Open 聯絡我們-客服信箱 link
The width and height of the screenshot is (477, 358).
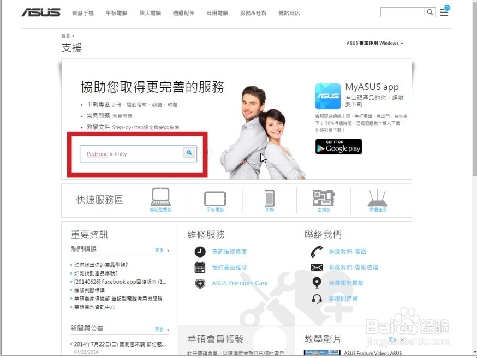click(353, 267)
